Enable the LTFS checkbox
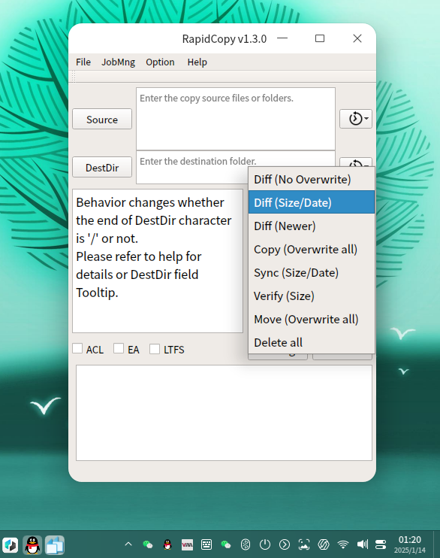The height and width of the screenshot is (558, 440). coord(155,349)
